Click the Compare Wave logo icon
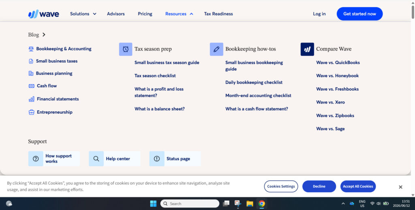Screen dimensions: 415x210 click(307, 49)
